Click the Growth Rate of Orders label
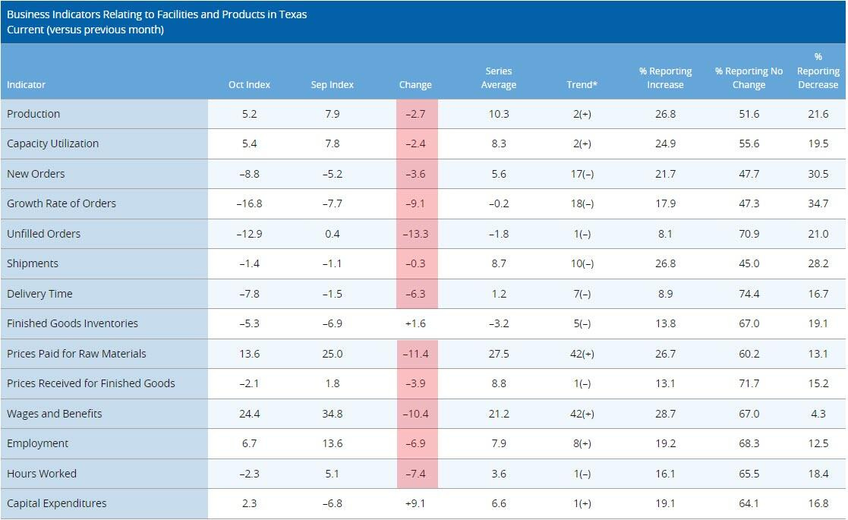The width and height of the screenshot is (848, 520). point(61,203)
